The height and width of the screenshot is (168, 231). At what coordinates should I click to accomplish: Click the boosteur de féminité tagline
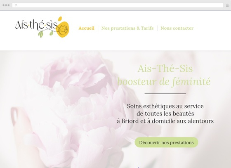[x=164, y=81]
